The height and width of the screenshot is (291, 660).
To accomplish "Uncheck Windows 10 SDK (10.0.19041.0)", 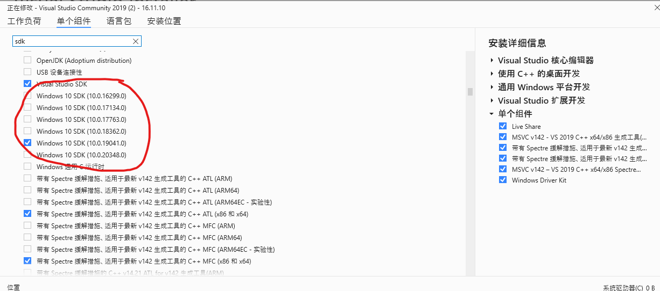I will click(x=27, y=143).
